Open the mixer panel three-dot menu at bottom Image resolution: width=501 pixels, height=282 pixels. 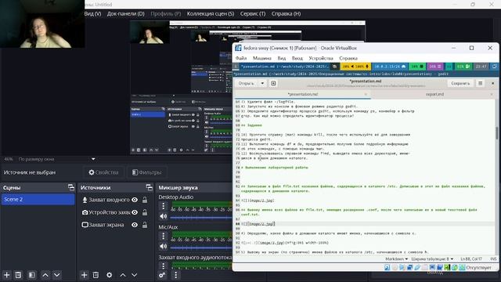click(x=175, y=275)
